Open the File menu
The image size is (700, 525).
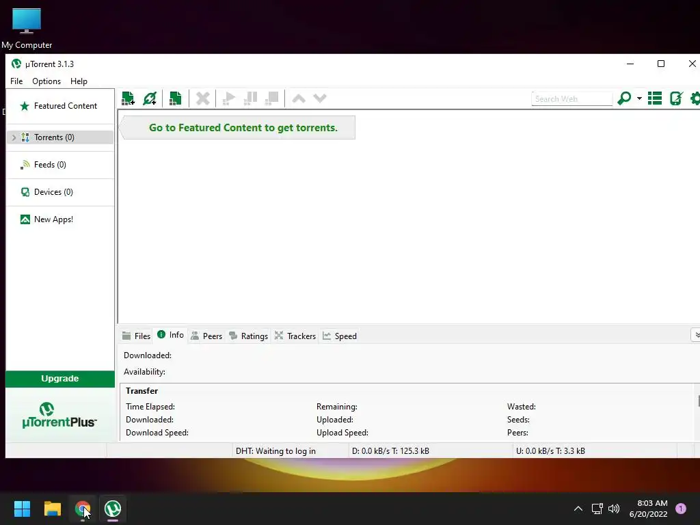click(16, 81)
